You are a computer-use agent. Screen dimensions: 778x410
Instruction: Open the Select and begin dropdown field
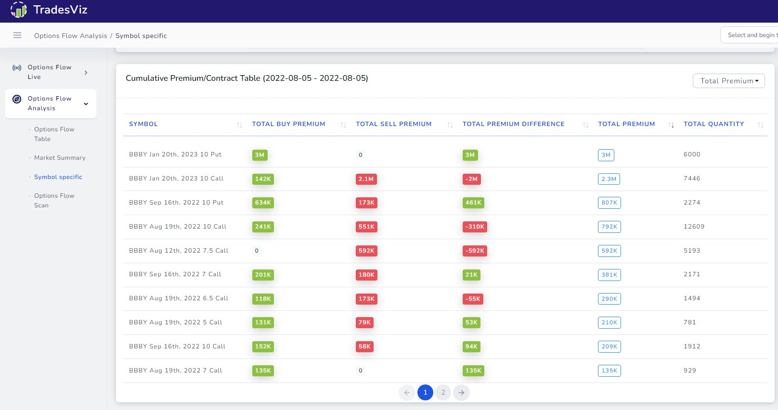pos(749,35)
